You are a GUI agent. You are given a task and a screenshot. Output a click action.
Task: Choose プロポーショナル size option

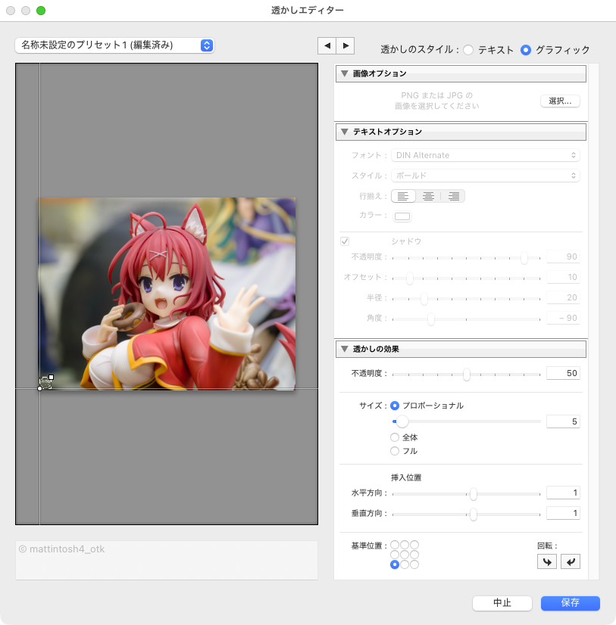coord(395,406)
